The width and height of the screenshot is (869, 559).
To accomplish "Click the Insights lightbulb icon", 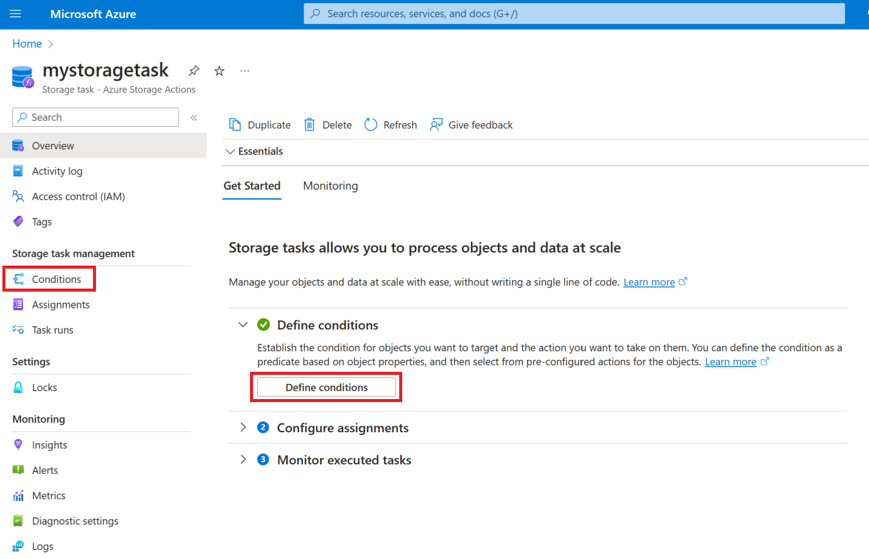I will (18, 444).
